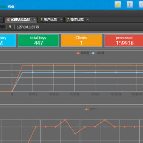Click the colored cubes icon on 实时状态监控 tab
Viewport: 143px width, 143px height.
click(x=8, y=20)
